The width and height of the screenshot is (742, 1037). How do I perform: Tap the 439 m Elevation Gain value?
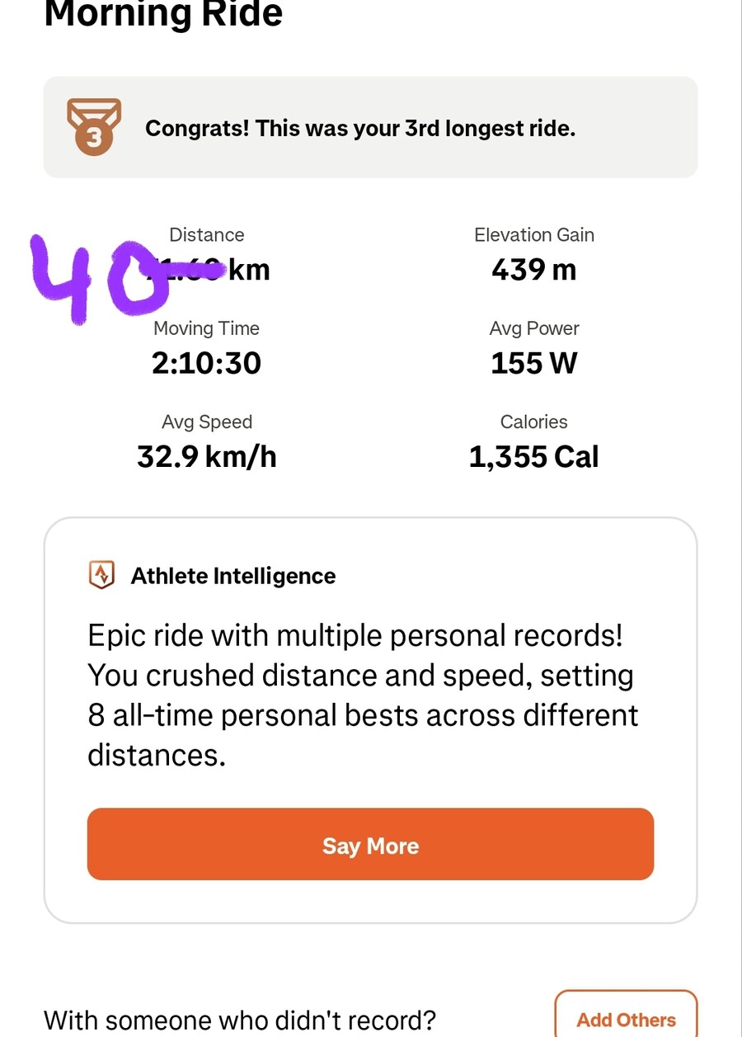[534, 270]
